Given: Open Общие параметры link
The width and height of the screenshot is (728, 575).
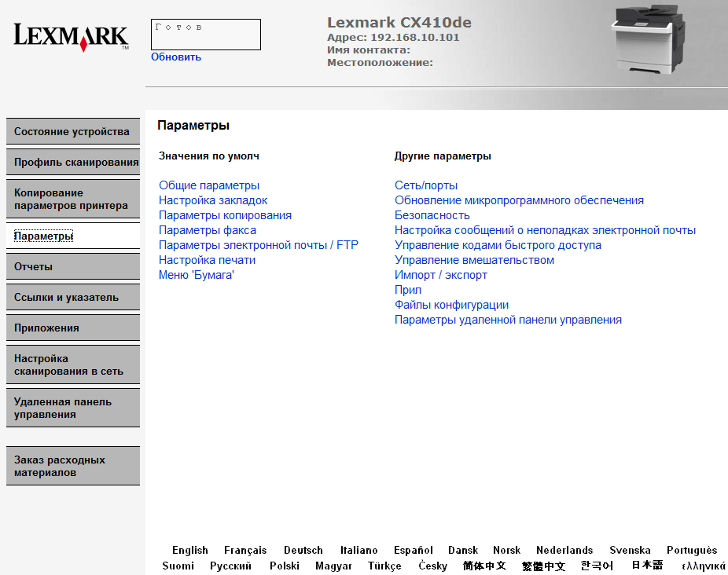Looking at the screenshot, I should [209, 185].
